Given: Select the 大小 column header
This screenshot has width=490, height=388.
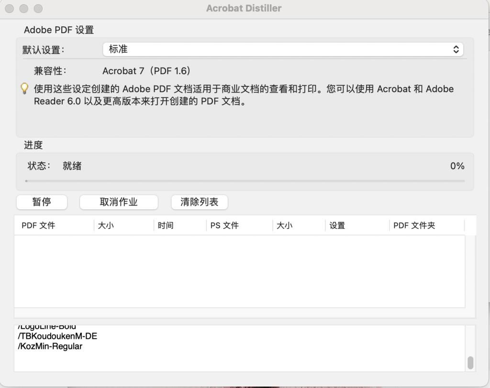Looking at the screenshot, I should point(106,225).
